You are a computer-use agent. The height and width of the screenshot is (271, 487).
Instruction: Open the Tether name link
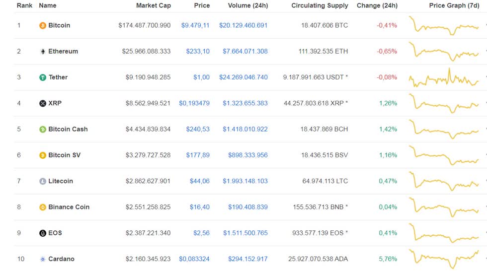(x=58, y=77)
